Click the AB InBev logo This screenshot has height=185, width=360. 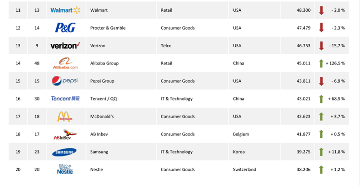coord(65,134)
